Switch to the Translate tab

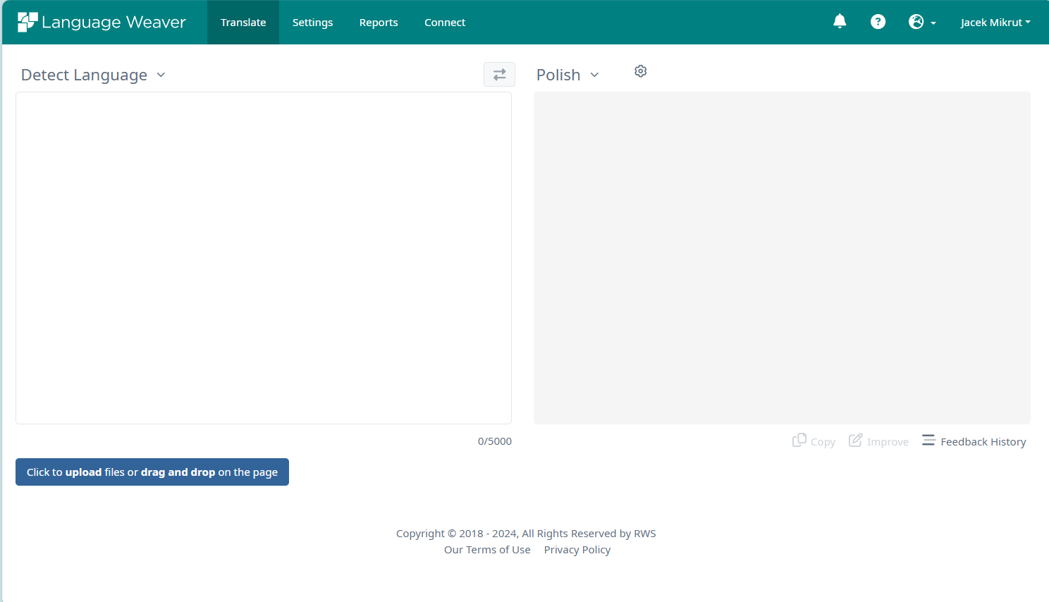click(243, 22)
